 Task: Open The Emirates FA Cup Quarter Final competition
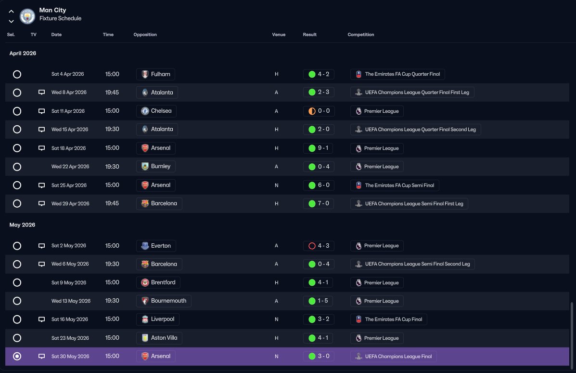tap(398, 74)
